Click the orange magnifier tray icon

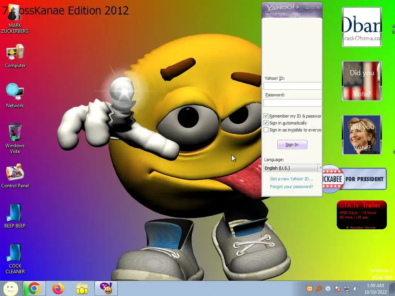319,289
